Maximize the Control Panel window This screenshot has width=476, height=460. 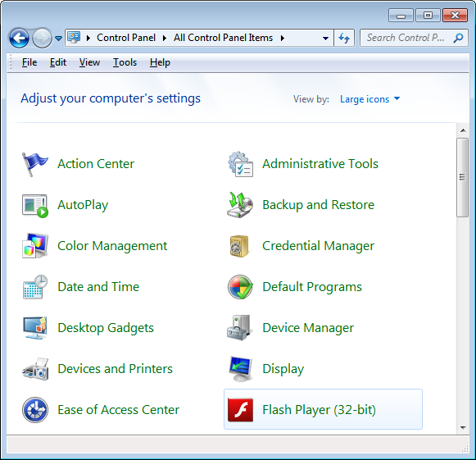(428, 16)
